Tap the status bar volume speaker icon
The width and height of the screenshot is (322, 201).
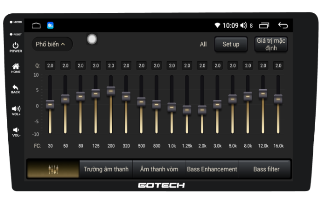pyautogui.click(x=244, y=26)
